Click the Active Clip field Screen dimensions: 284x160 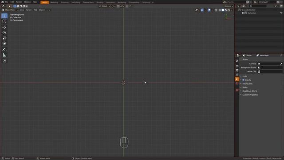pyautogui.click(x=270, y=72)
